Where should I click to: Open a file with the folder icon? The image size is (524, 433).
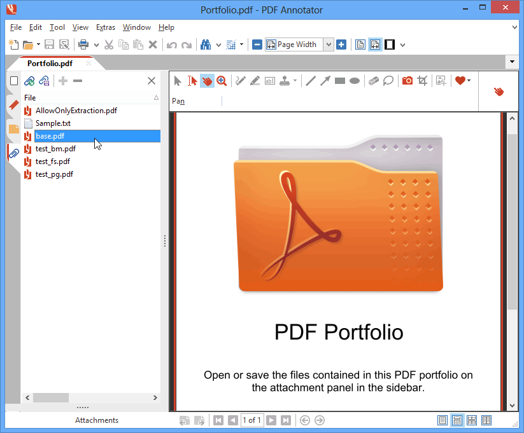tap(28, 45)
